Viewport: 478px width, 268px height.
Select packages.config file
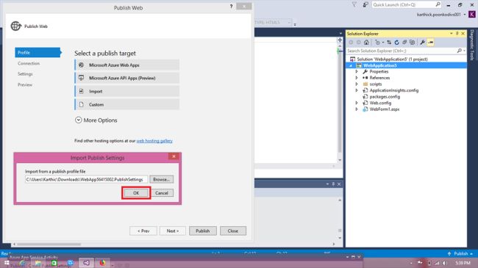coord(385,96)
